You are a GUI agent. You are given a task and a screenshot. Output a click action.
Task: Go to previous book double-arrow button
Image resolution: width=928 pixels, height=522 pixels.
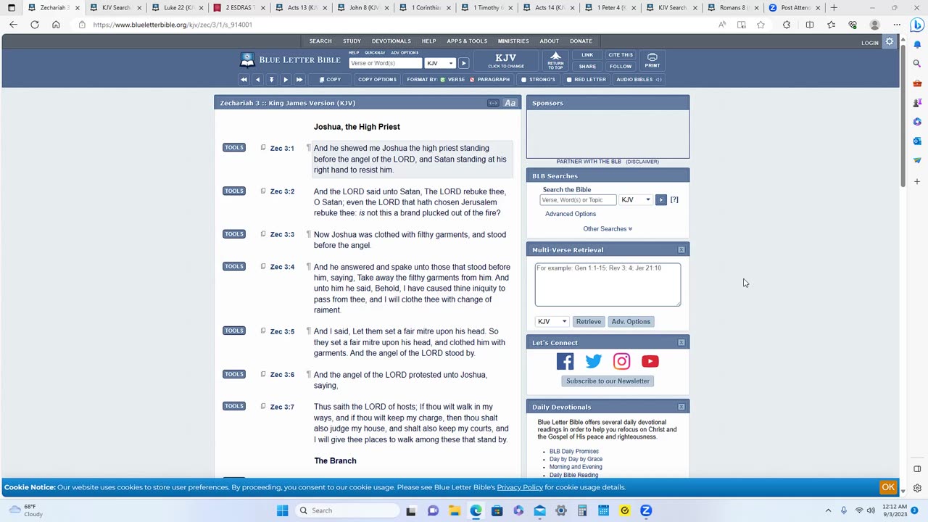coord(244,80)
